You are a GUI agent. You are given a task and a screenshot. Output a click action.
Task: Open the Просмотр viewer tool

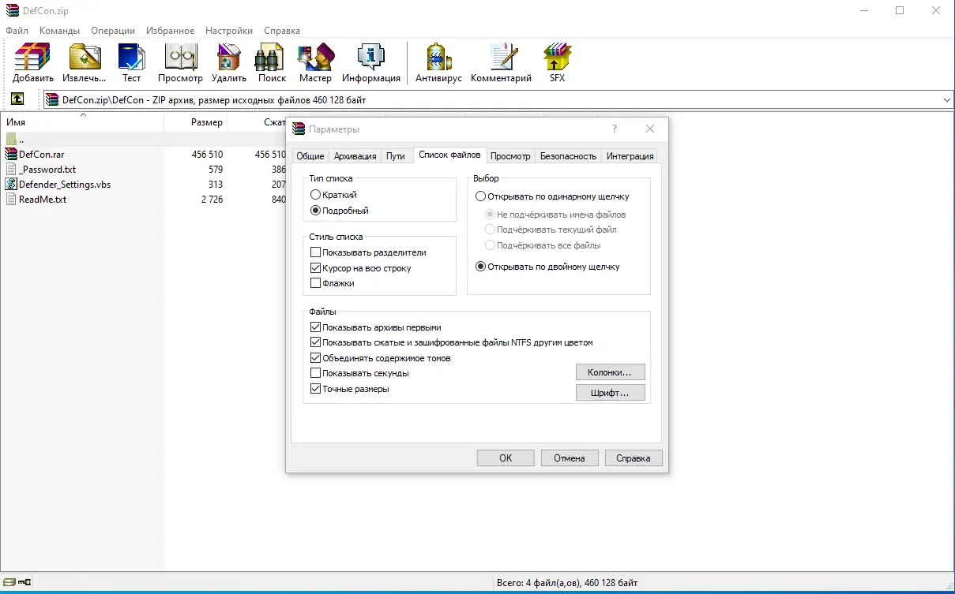coord(180,58)
